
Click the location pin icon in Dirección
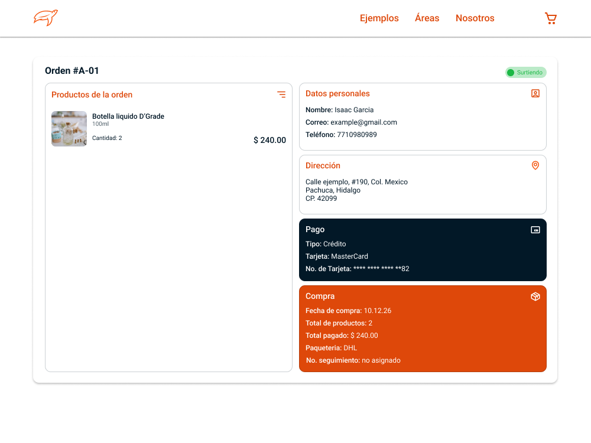point(535,165)
